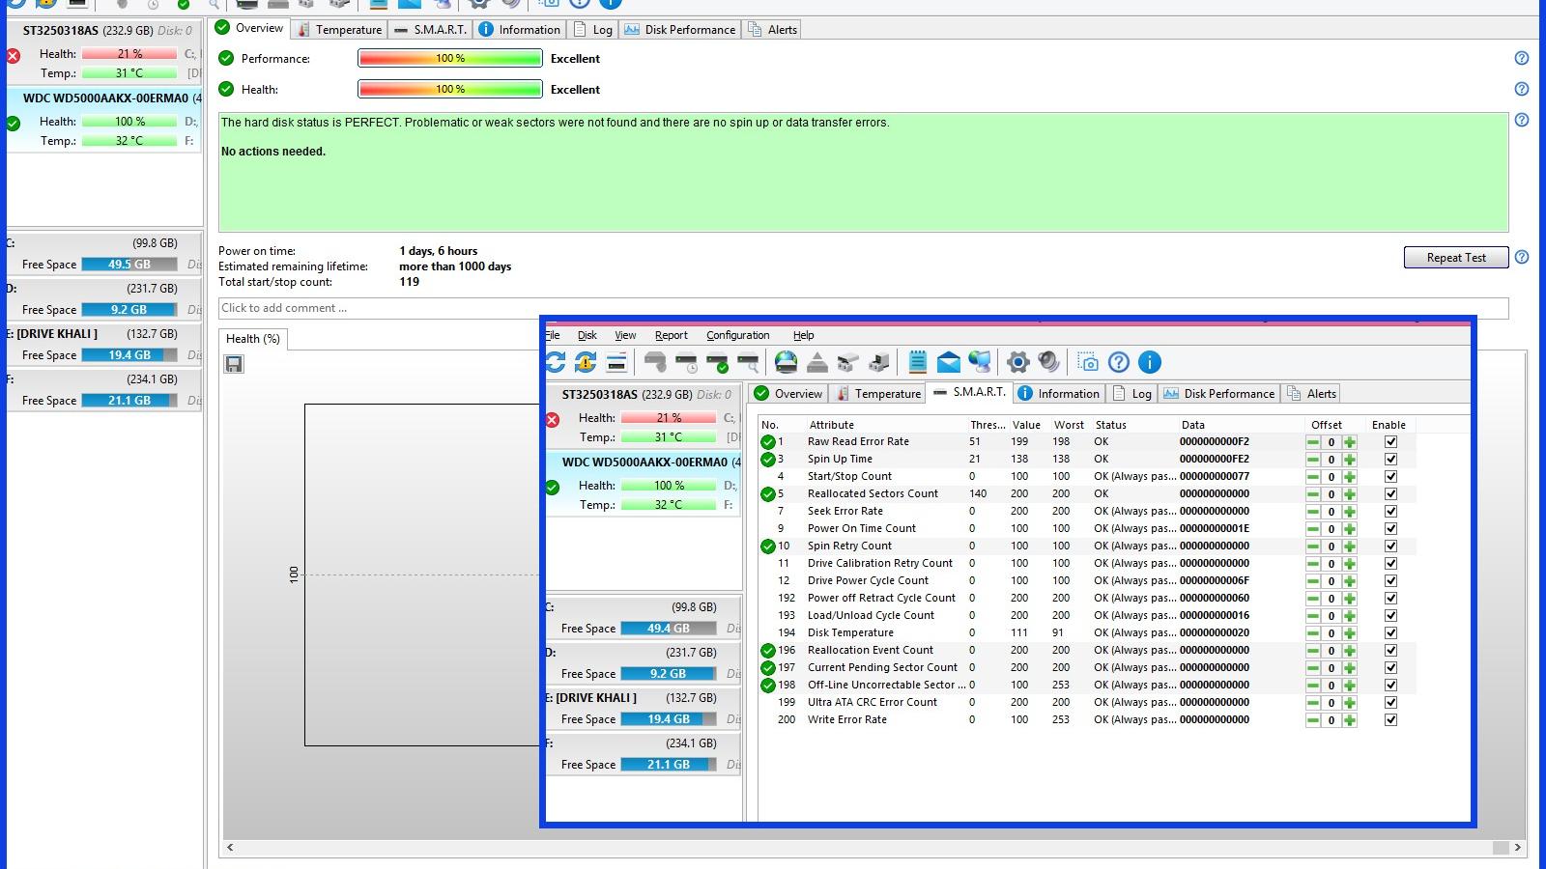Click the help icon at the Health row's right end
Screen dimensions: 1546x869
[x=1522, y=89]
